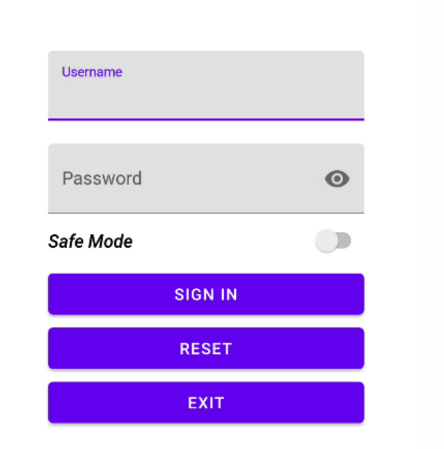
Task: Click the SIGN IN button
Action: 206,294
